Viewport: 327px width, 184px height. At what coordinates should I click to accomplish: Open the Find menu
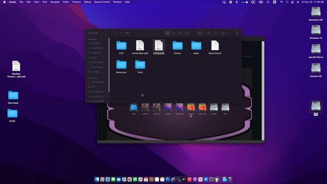(x=44, y=2)
